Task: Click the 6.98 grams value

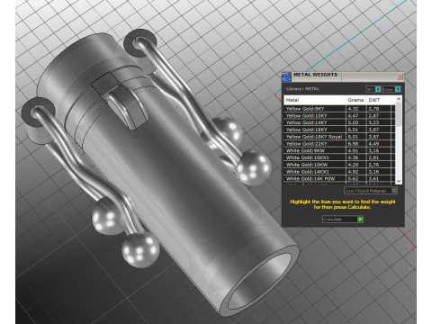Action: click(x=353, y=144)
